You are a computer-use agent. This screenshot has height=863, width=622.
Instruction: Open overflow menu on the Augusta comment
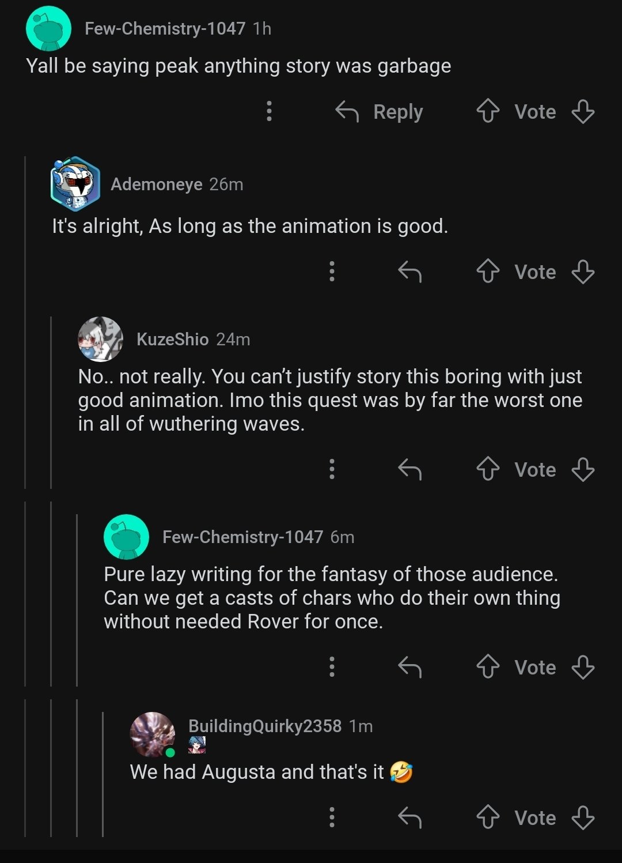point(332,817)
